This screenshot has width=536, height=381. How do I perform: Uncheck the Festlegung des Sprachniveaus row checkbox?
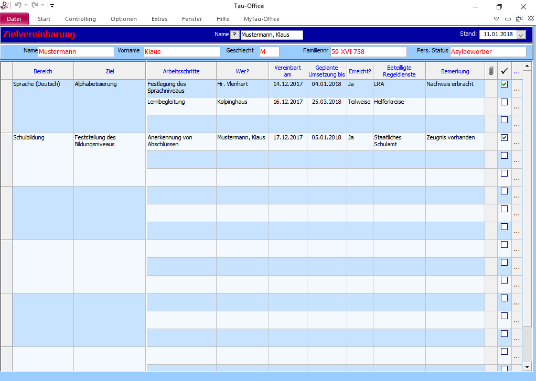tap(504, 84)
